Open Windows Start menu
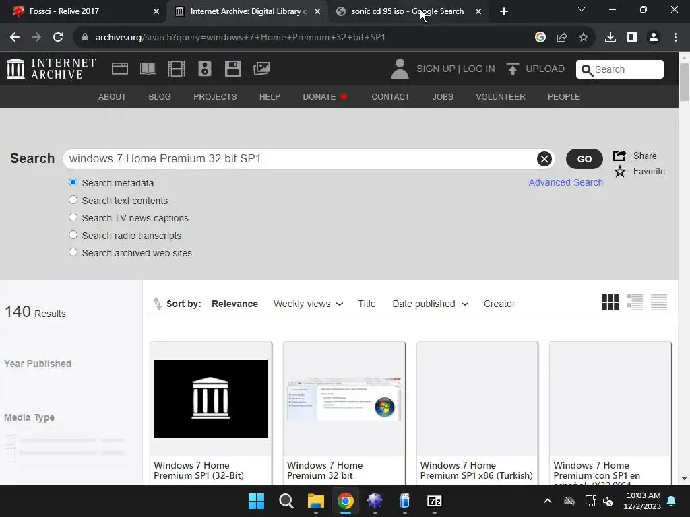Viewport: 690px width, 517px height. [256, 501]
